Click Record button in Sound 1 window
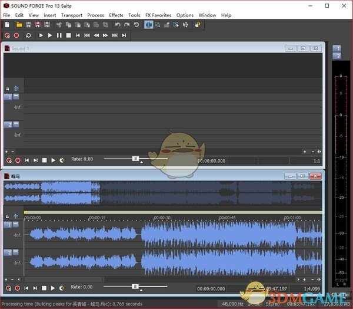 18,160
